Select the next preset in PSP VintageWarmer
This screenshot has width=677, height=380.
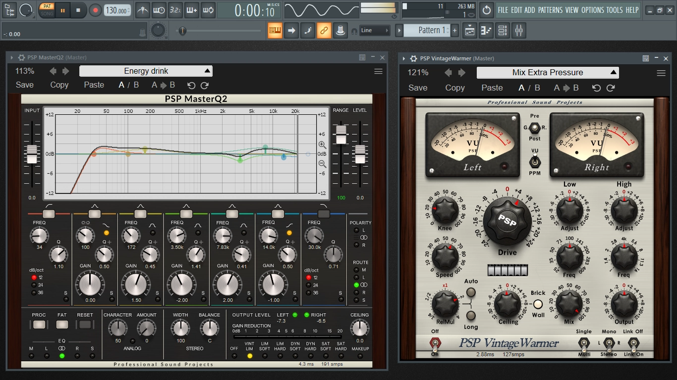461,73
